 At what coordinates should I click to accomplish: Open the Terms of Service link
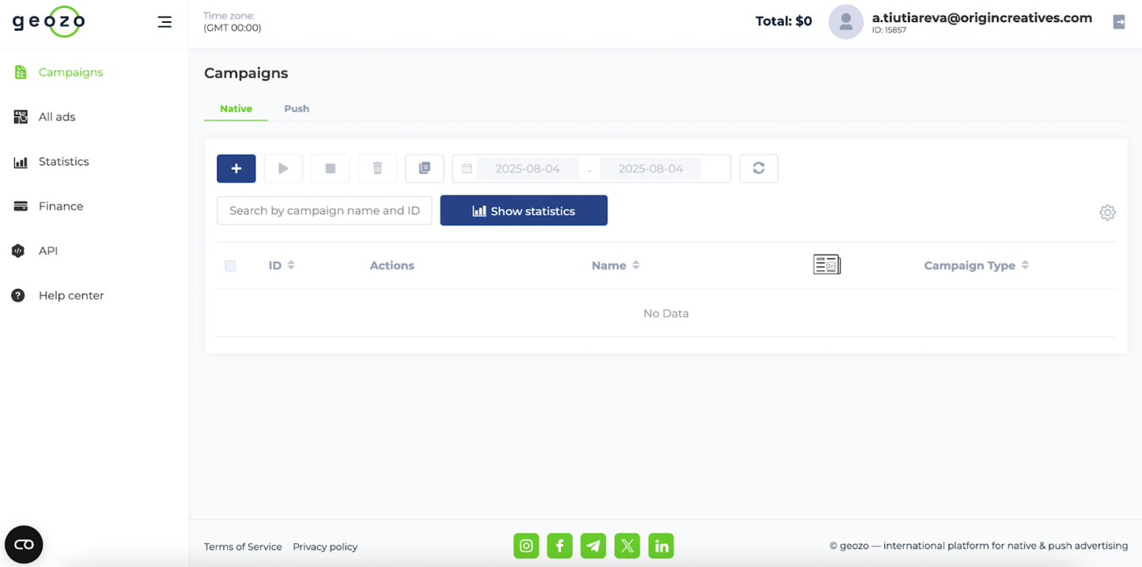point(243,546)
